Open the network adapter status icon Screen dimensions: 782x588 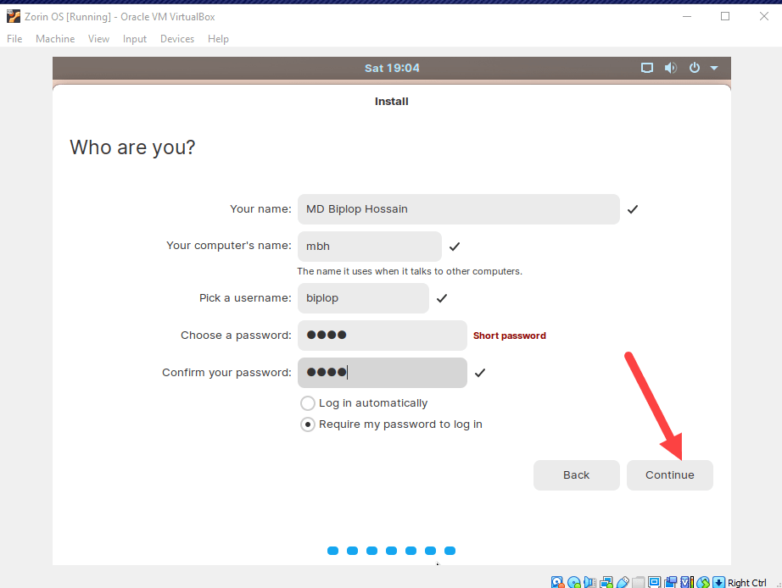click(606, 582)
